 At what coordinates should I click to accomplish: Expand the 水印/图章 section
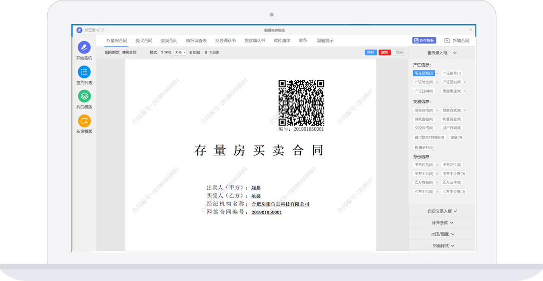pyautogui.click(x=442, y=234)
